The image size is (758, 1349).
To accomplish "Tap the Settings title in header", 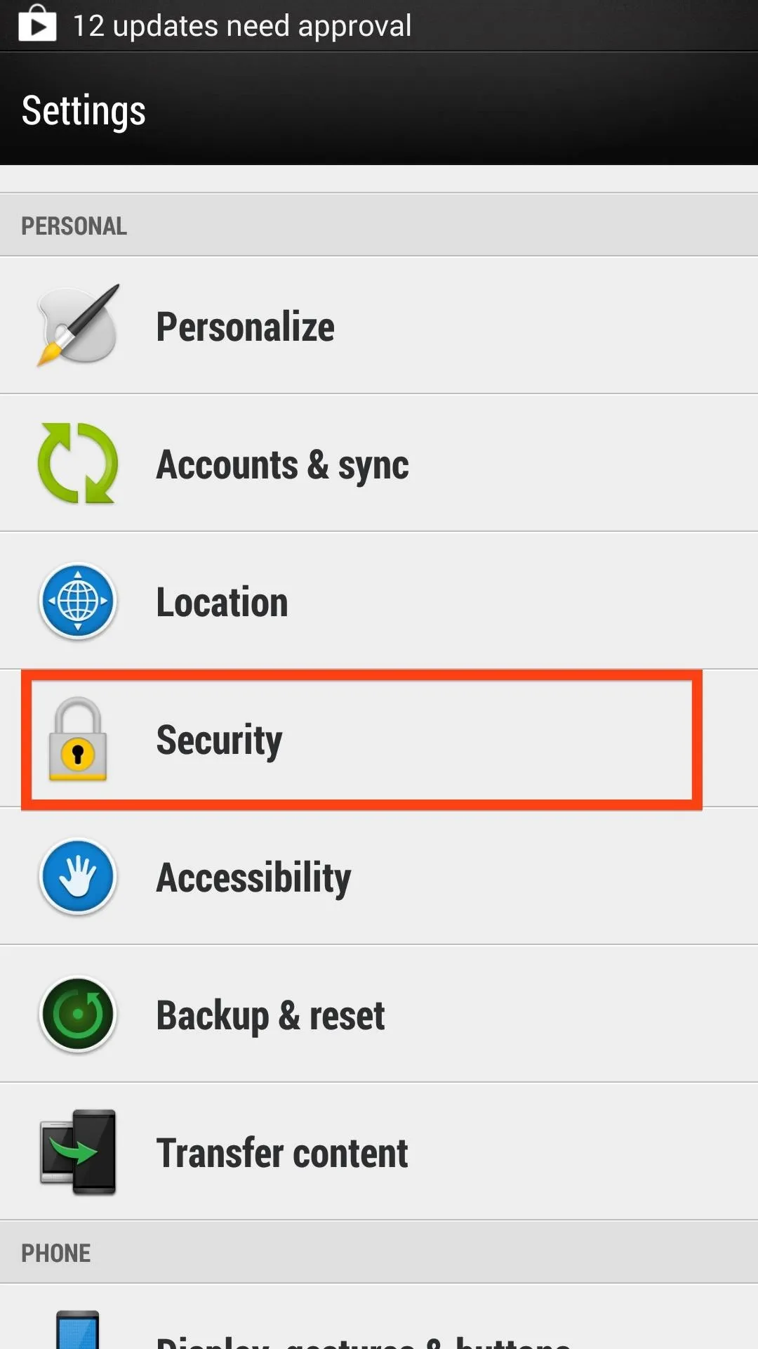I will [x=84, y=111].
